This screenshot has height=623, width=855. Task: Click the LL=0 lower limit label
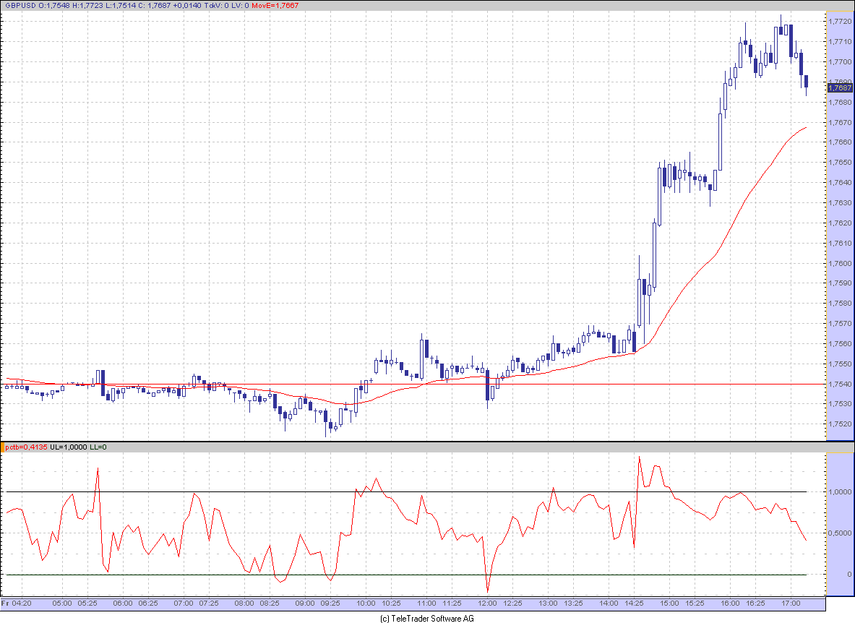pyautogui.click(x=98, y=447)
